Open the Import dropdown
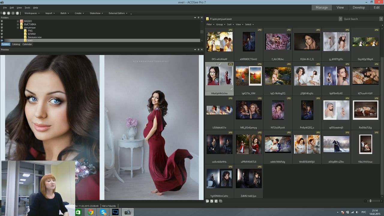 (50, 13)
